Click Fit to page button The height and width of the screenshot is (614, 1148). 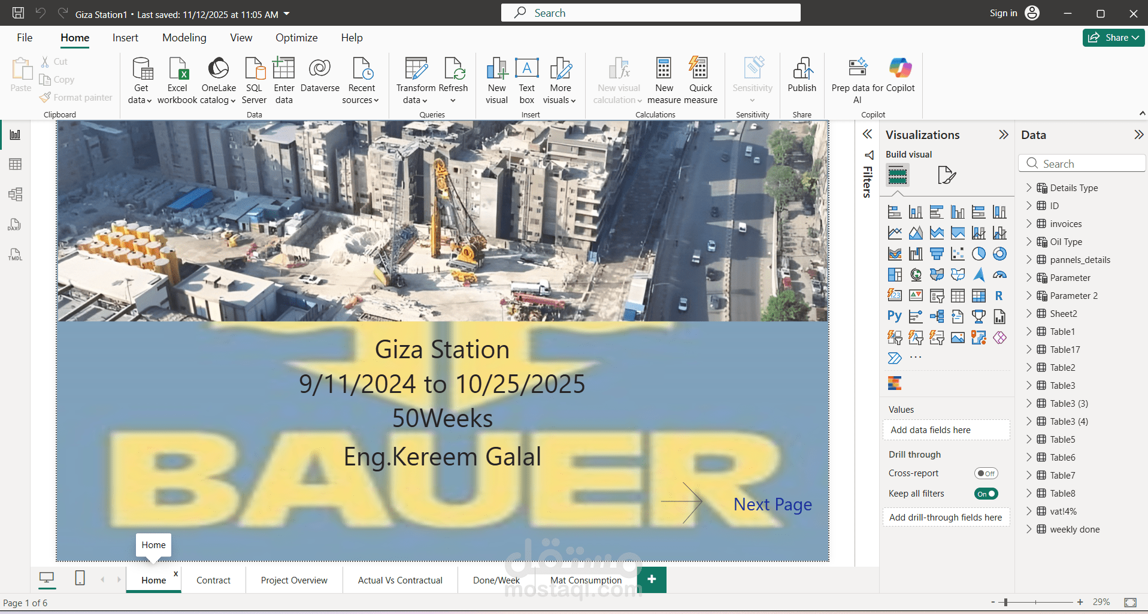(1130, 602)
